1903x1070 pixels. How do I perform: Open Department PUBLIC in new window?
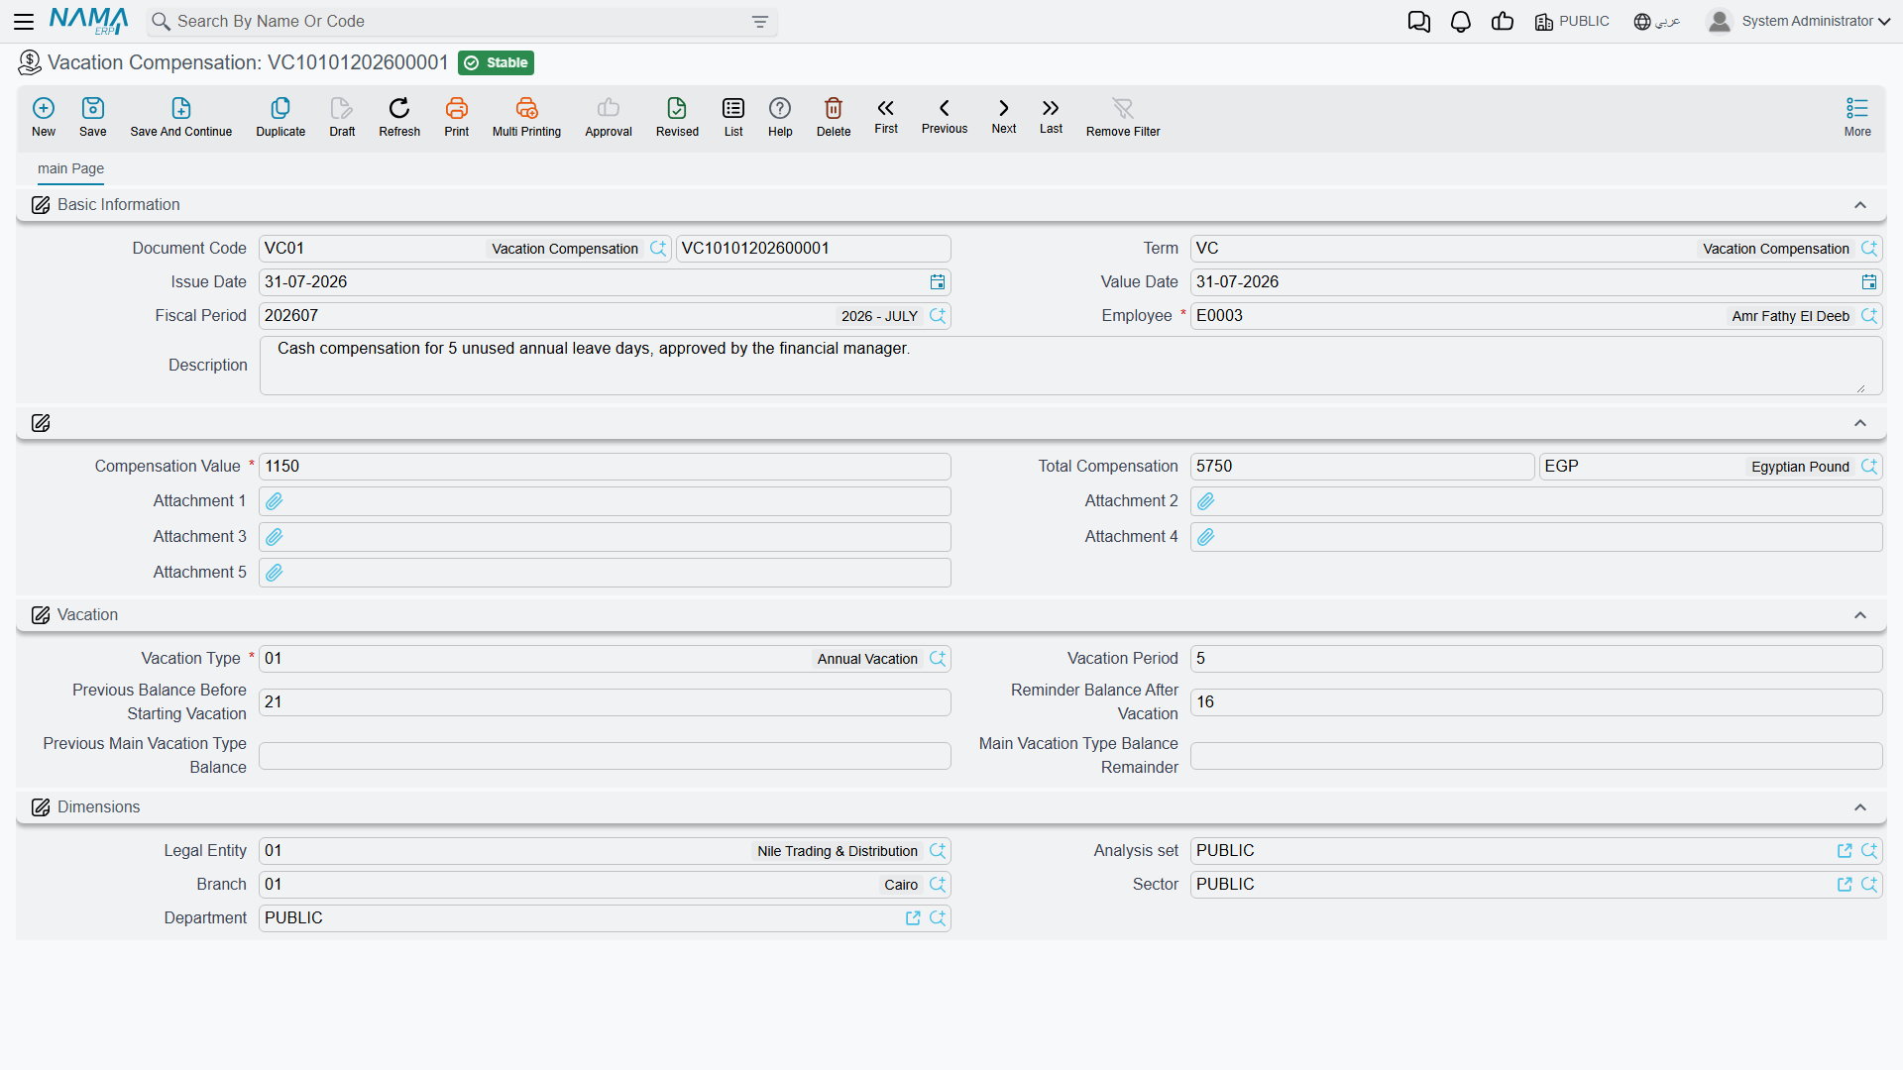pyautogui.click(x=913, y=918)
